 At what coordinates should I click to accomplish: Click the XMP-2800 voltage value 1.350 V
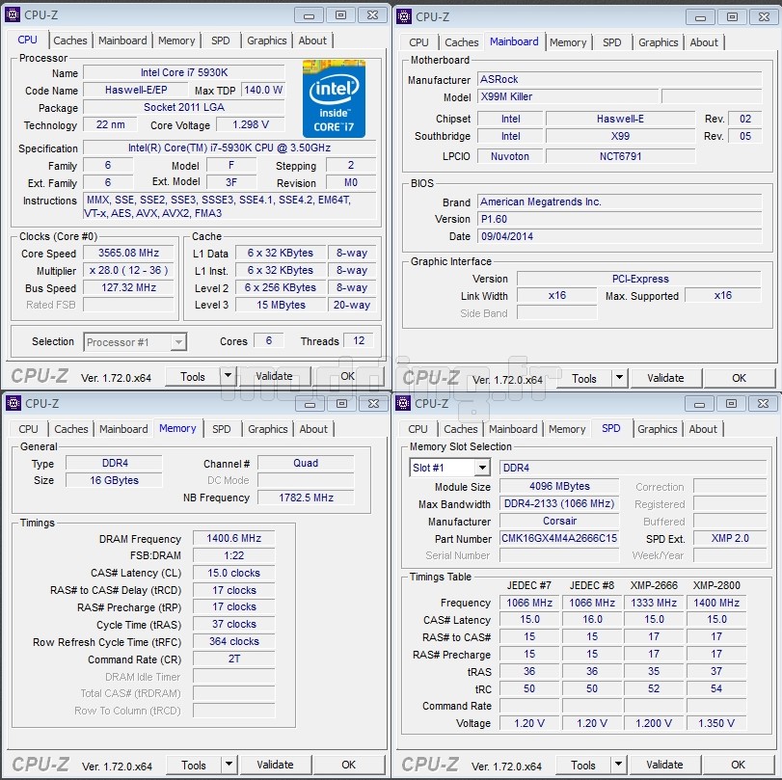coord(716,723)
